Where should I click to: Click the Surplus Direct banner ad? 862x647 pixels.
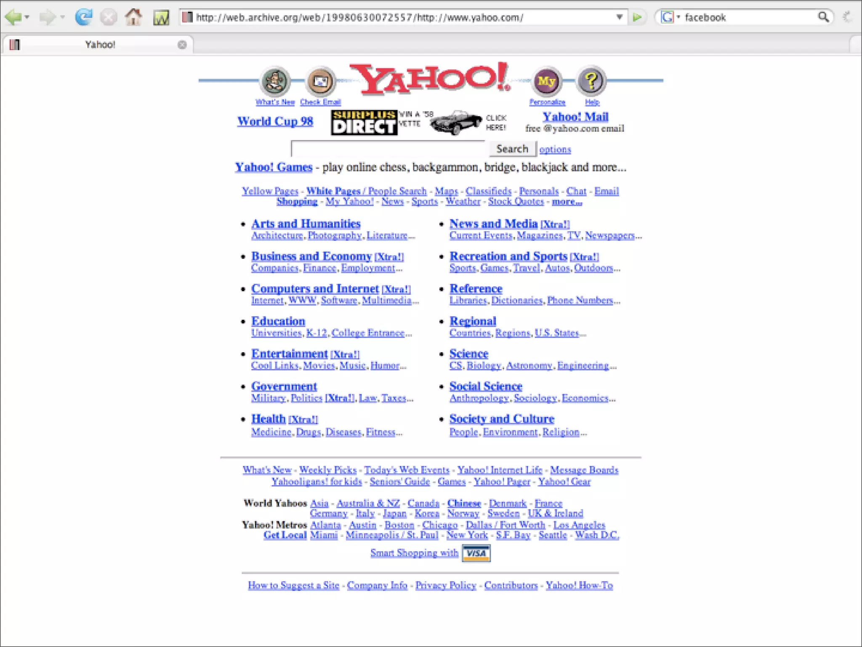tap(364, 123)
